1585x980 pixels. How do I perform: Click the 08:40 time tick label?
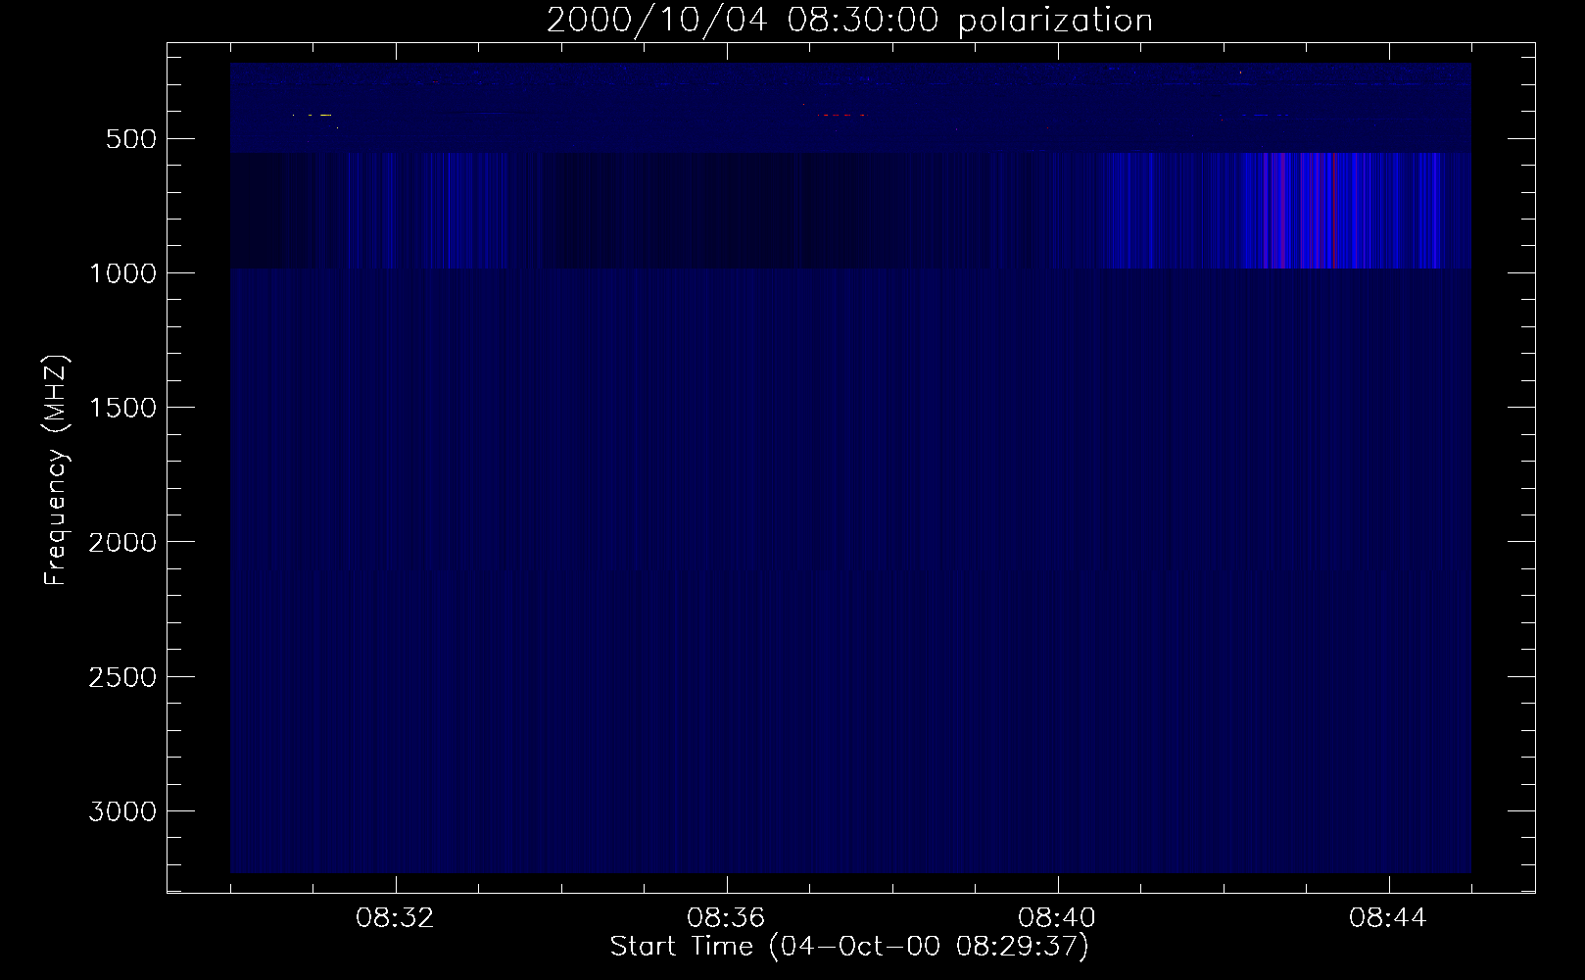pyautogui.click(x=1058, y=919)
